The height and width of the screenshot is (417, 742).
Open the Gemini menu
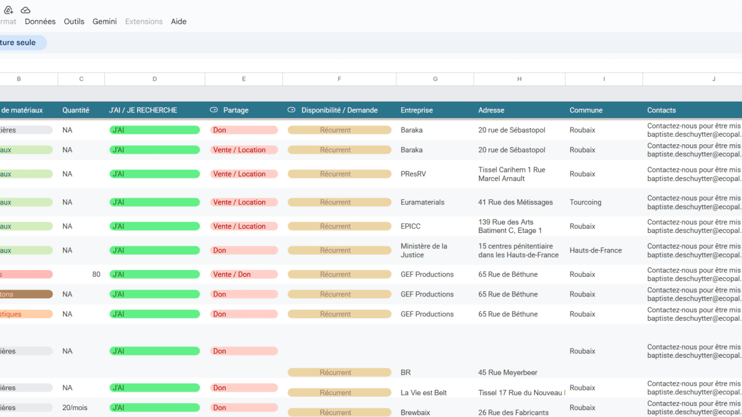(105, 21)
